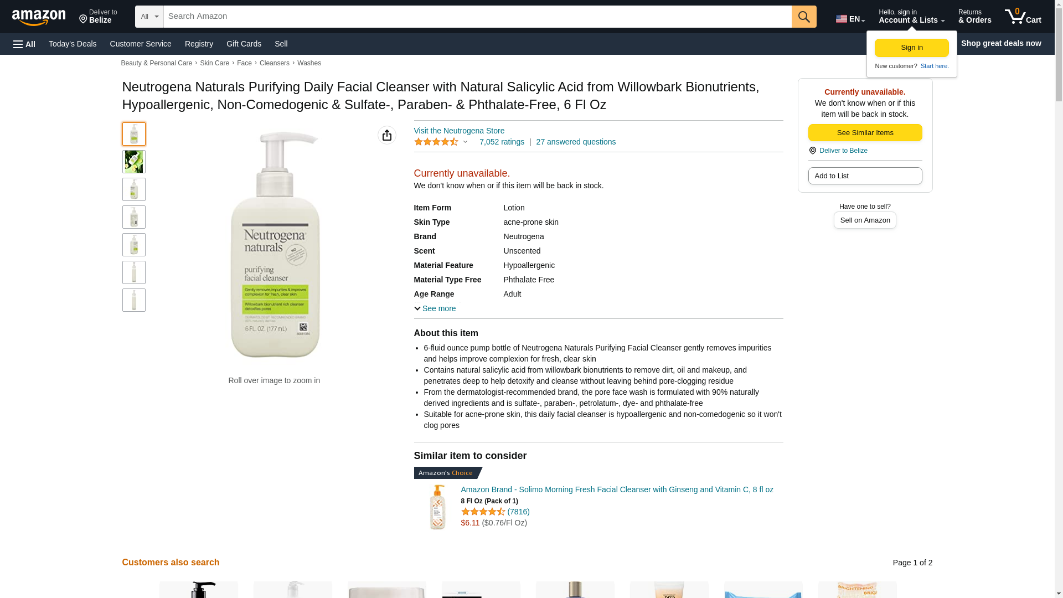Click the Search Amazon input field
Image resolution: width=1063 pixels, height=598 pixels.
coord(477,17)
